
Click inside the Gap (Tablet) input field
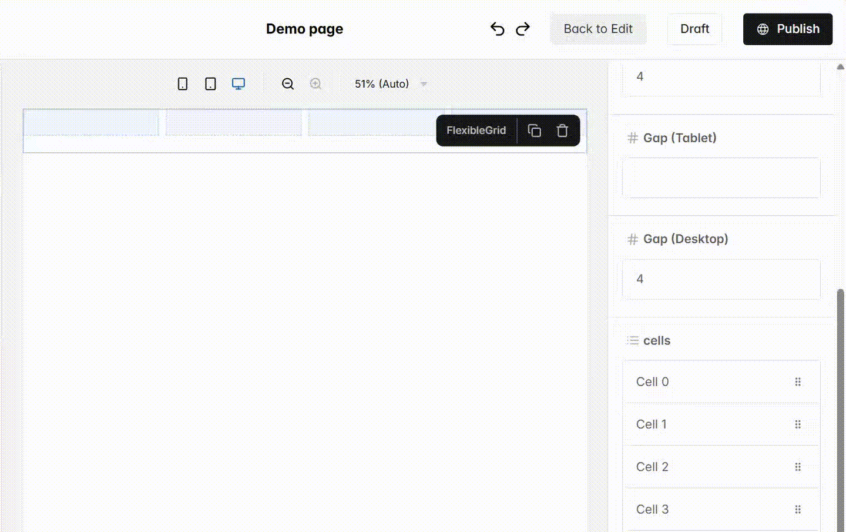[x=721, y=178]
